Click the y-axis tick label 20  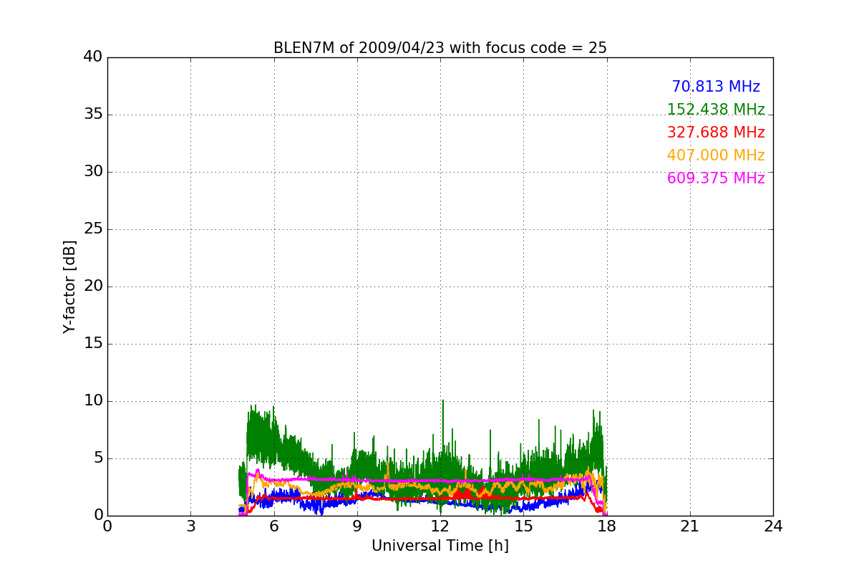[x=93, y=286]
